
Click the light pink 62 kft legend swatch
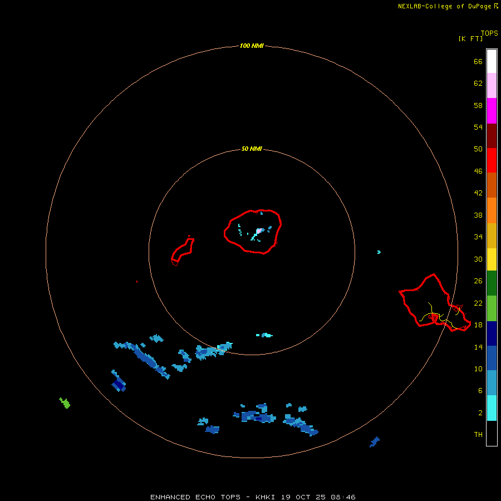pyautogui.click(x=492, y=85)
